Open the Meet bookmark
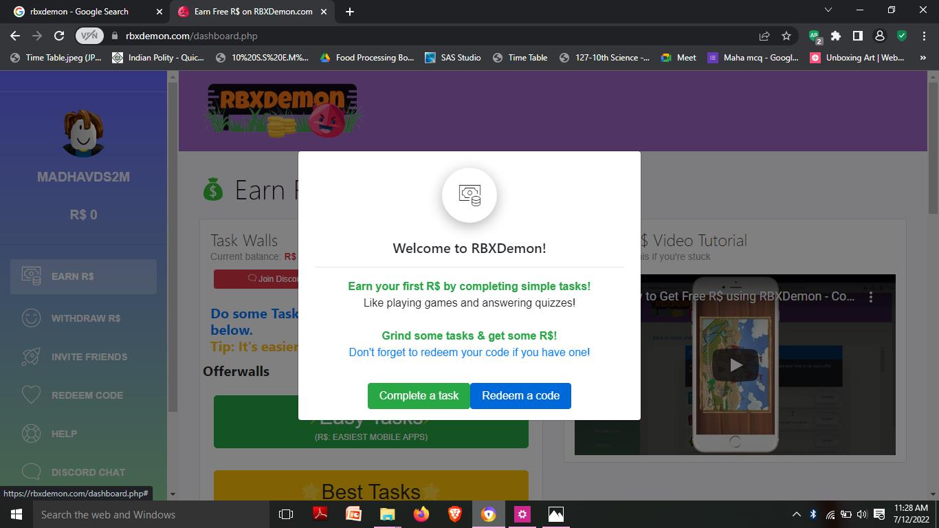939x528 pixels. [x=678, y=58]
